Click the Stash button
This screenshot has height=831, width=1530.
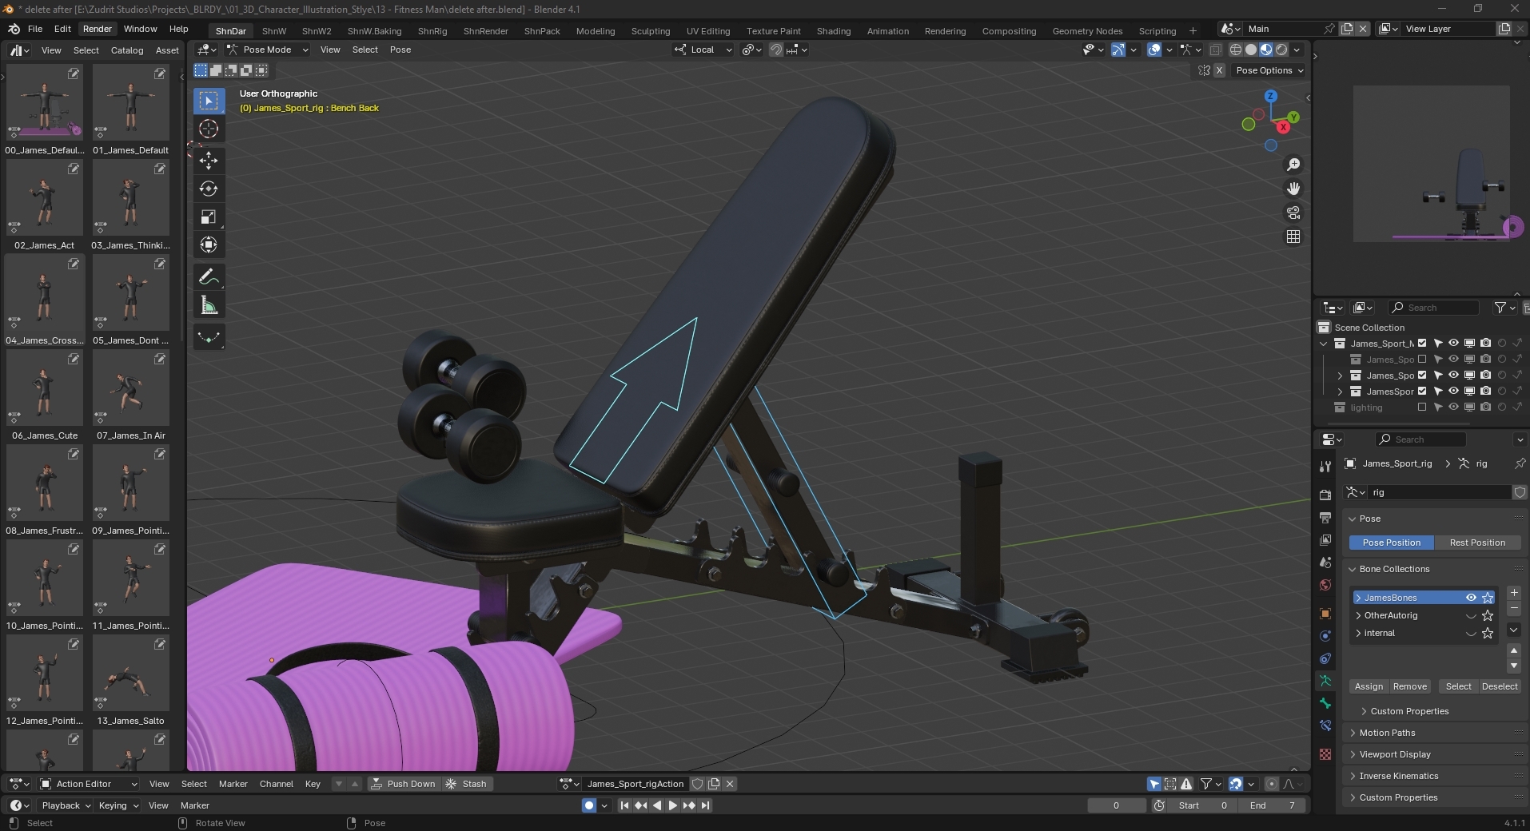coord(467,784)
